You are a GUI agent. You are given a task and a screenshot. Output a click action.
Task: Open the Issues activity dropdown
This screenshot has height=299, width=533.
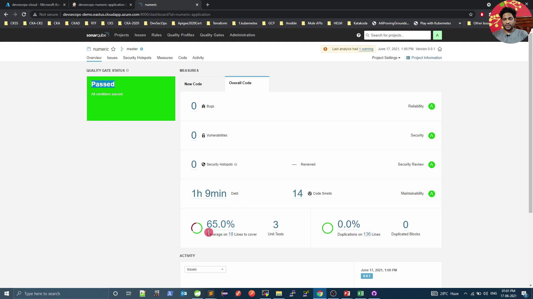[x=205, y=269]
